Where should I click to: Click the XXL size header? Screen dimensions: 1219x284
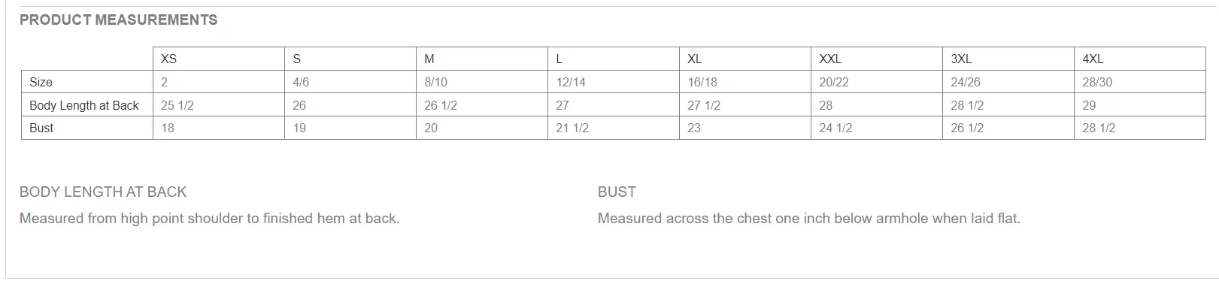click(876, 59)
